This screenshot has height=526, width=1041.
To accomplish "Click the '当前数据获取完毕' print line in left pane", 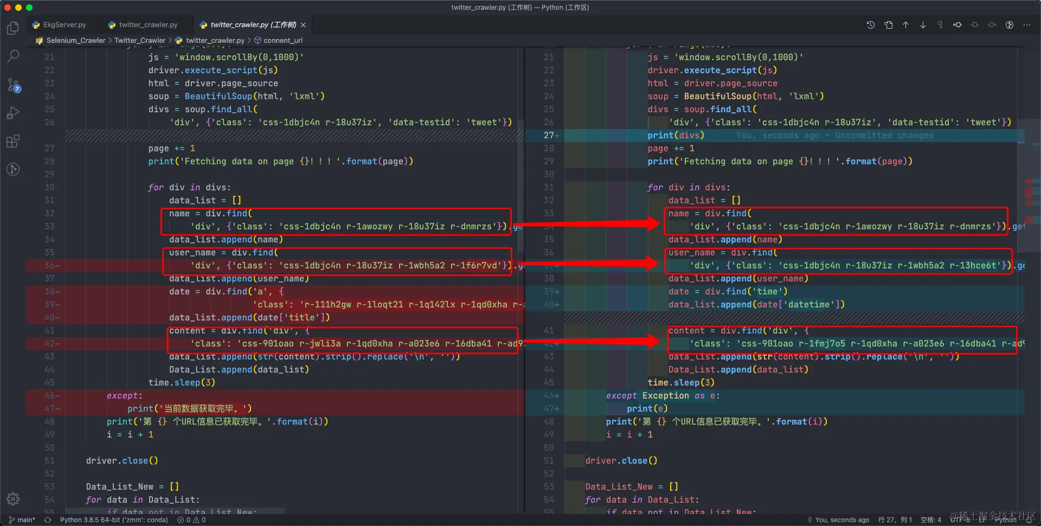I will pos(190,409).
